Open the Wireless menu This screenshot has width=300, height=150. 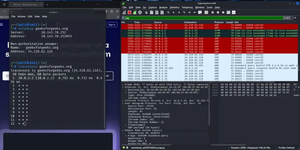[200, 7]
